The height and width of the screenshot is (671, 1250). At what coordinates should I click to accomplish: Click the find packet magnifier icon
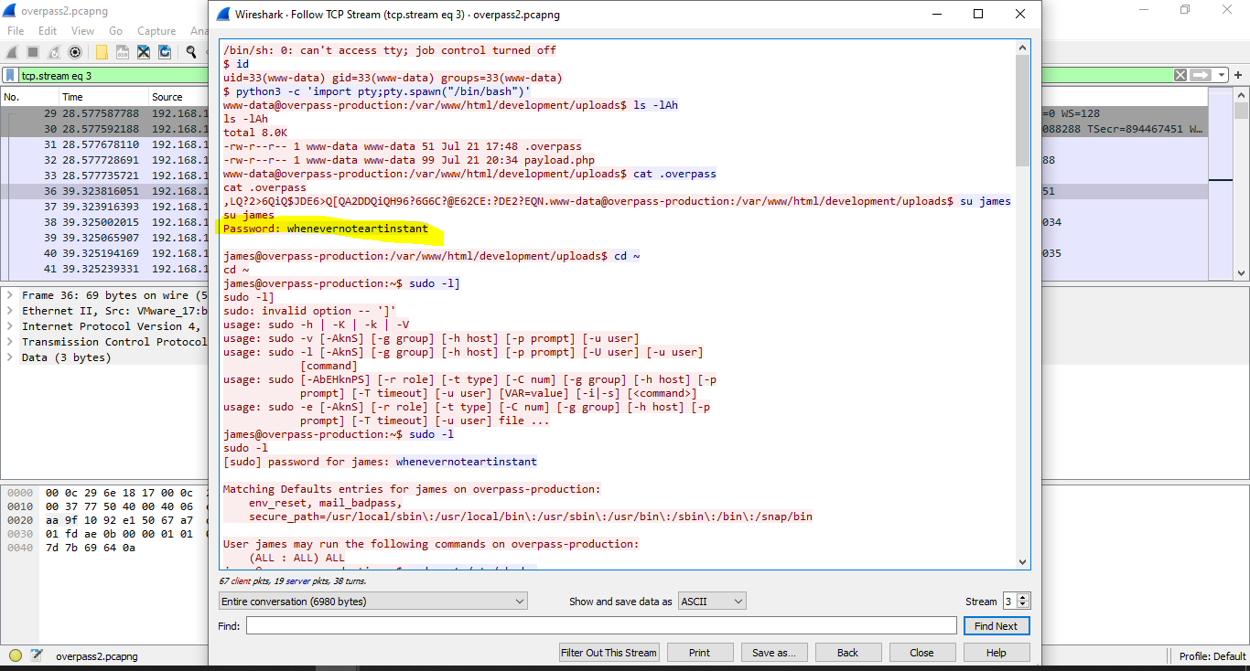point(191,52)
